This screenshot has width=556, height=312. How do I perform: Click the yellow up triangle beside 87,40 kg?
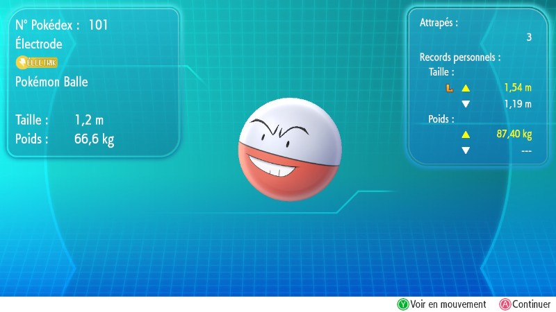coord(466,135)
